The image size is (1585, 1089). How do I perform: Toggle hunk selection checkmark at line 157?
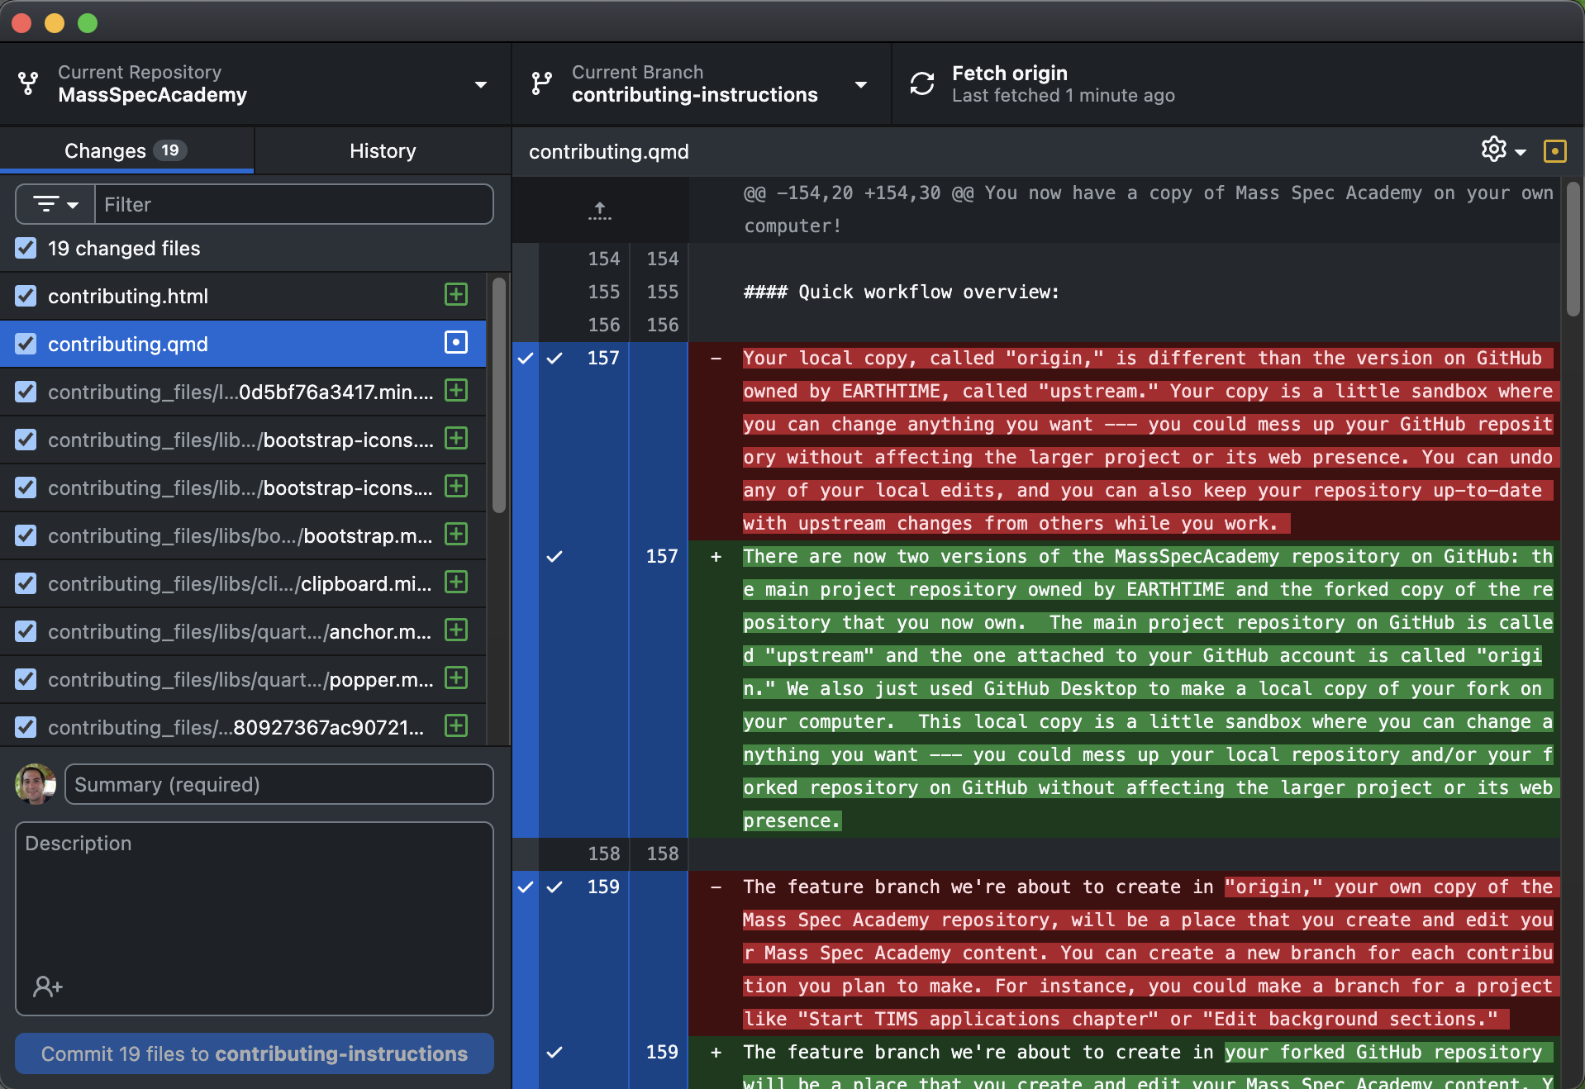526,358
